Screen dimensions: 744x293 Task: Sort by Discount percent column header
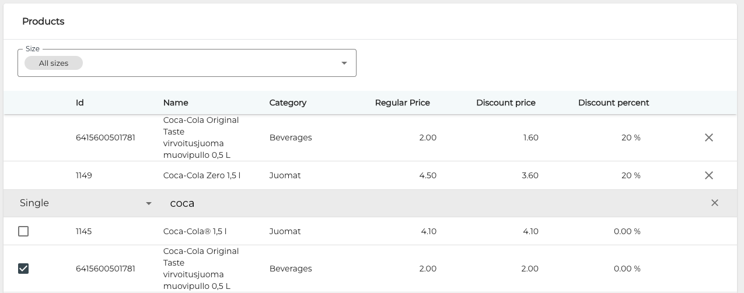(x=613, y=103)
